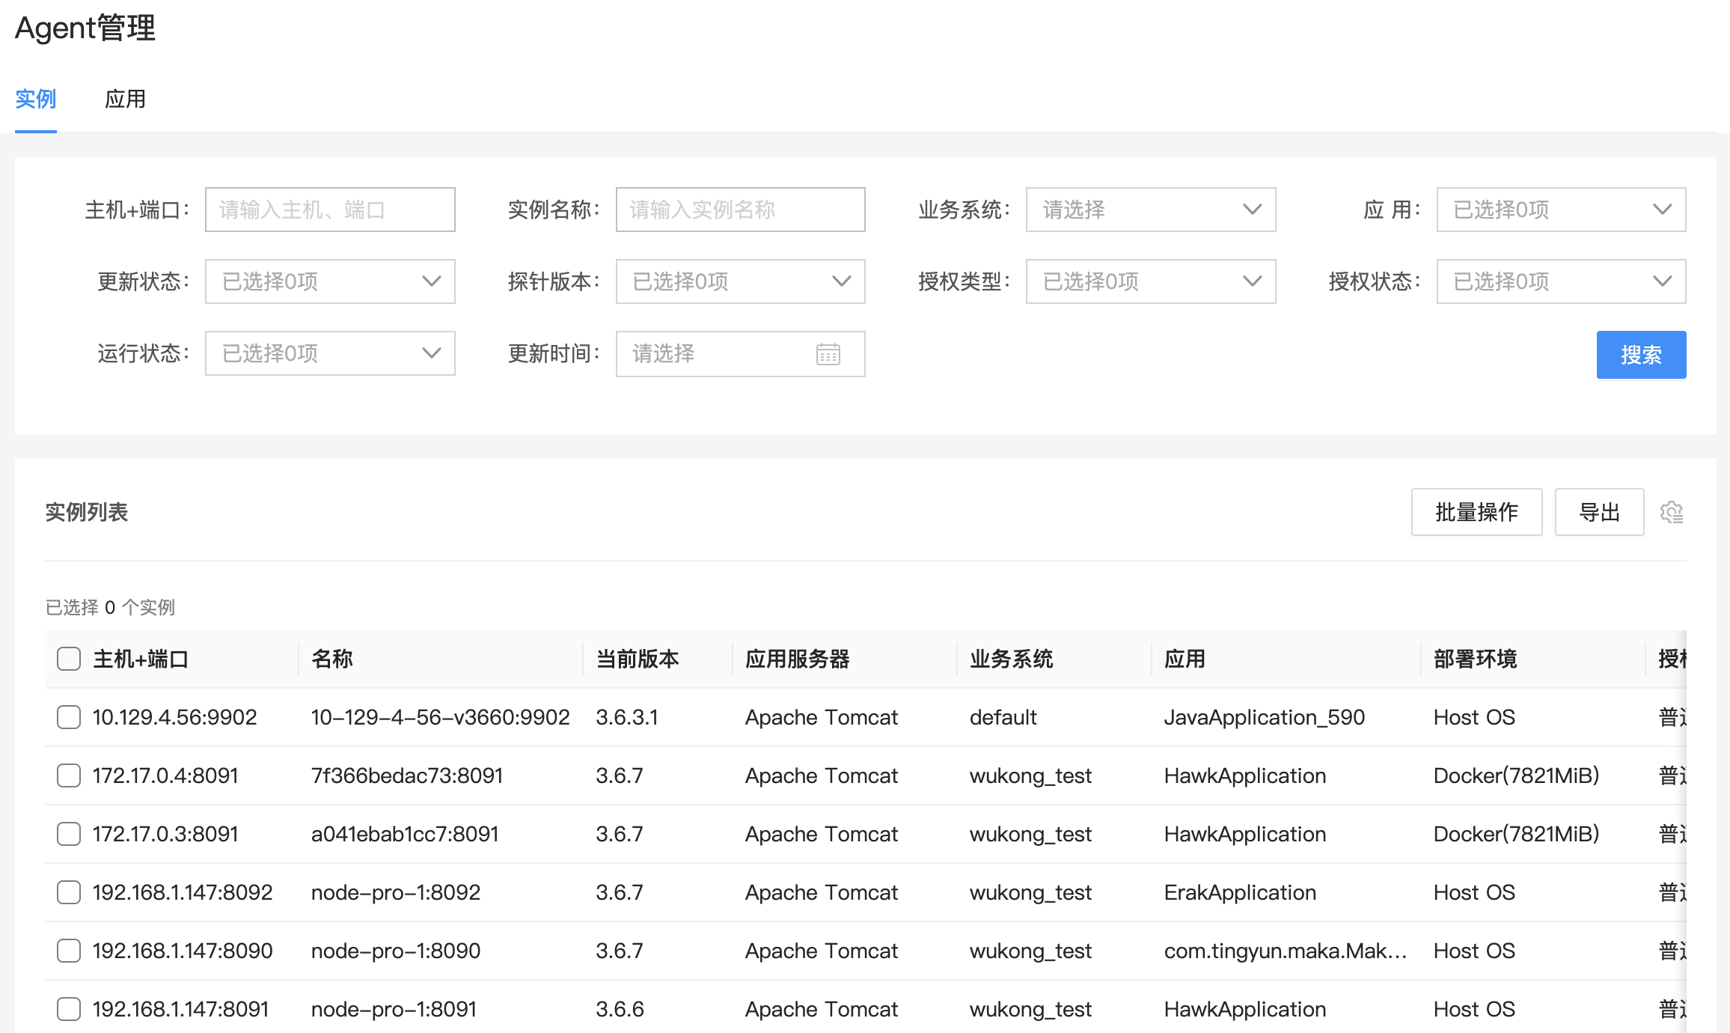Click the 业务系统 column header
The image size is (1730, 1033).
click(1012, 659)
